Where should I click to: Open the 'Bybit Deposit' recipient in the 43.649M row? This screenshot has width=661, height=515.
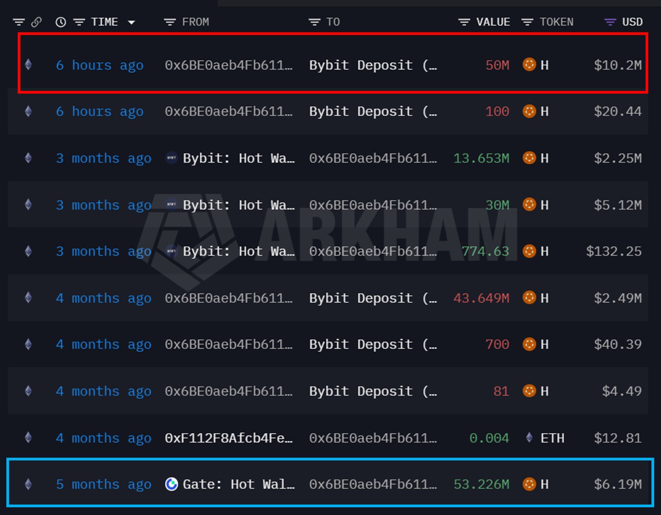373,299
